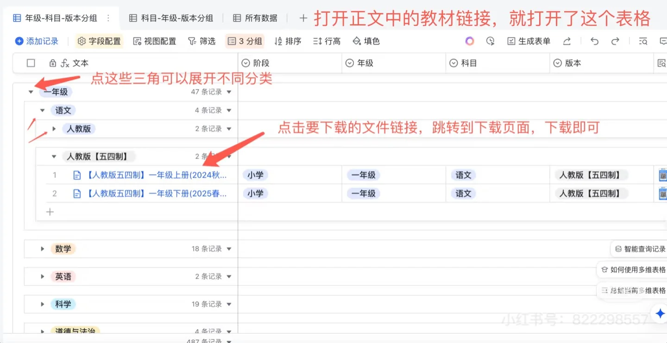Click file icon of 一年级下册 record

coord(77,194)
